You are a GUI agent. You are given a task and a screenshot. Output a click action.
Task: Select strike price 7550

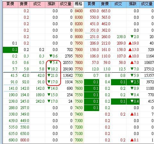[x=79, y=95]
